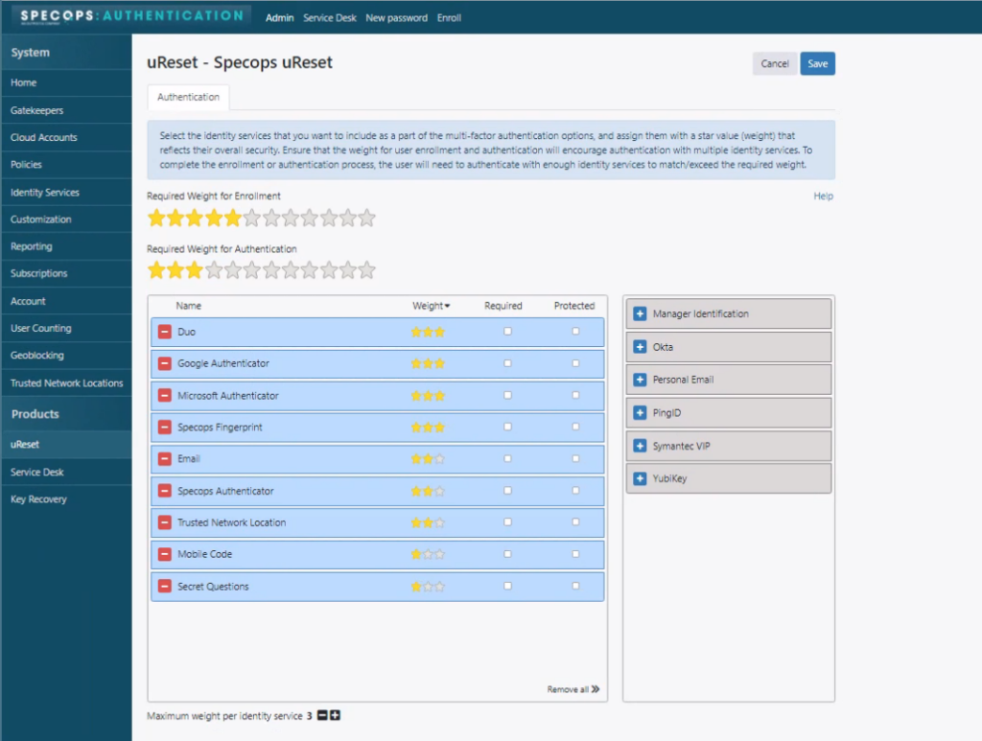Image resolution: width=982 pixels, height=741 pixels.
Task: Open Policies in sidebar
Action: pyautogui.click(x=66, y=165)
